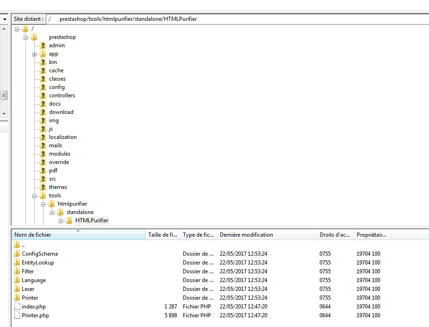
Task: Click the Printer.php file icon
Action: [17, 315]
